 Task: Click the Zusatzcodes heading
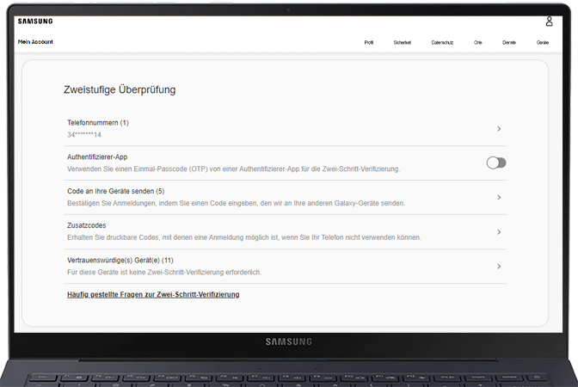coord(87,225)
